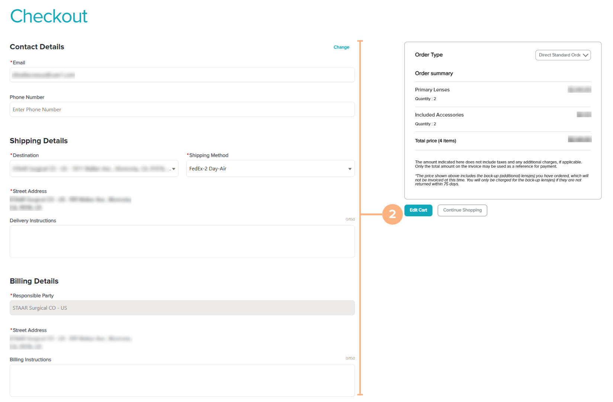Click the orange step 2 marker
Viewport: 613px width, 402px height.
(392, 214)
